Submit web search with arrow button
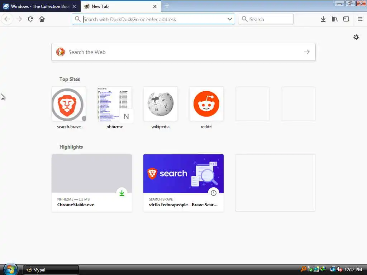This screenshot has width=367, height=275. pyautogui.click(x=307, y=52)
